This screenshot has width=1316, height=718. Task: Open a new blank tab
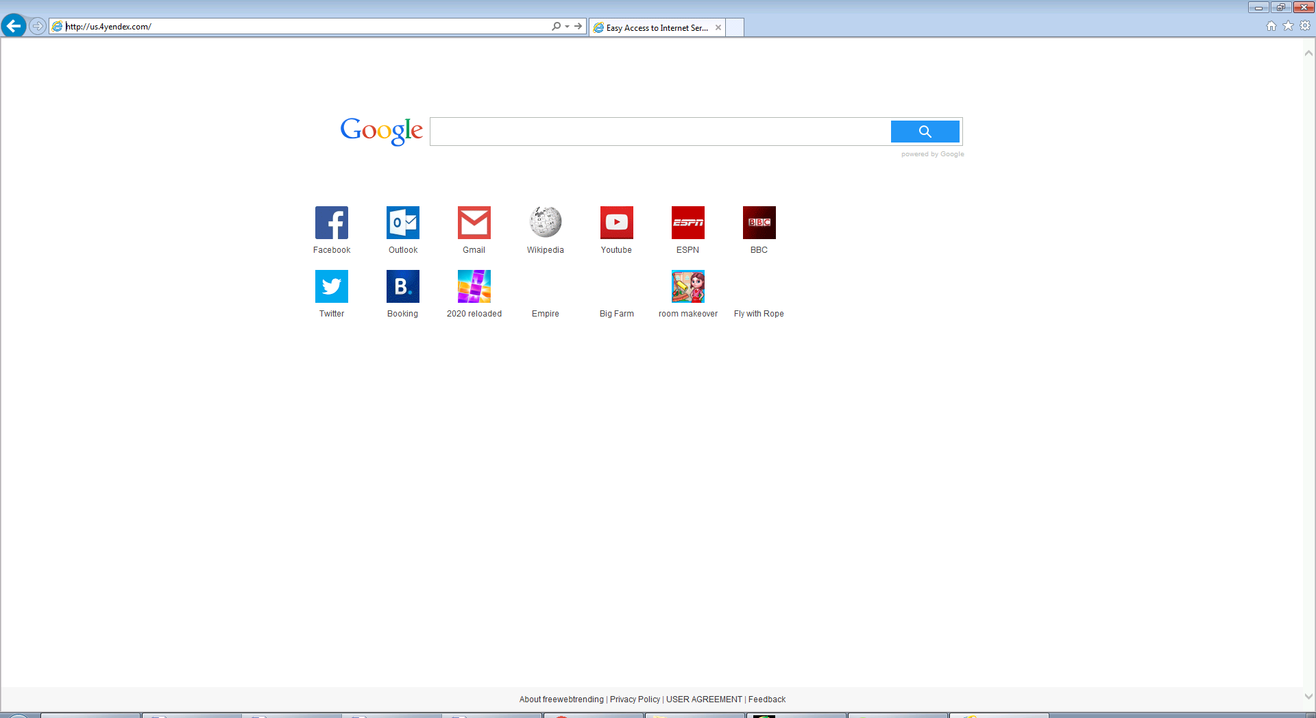pyautogui.click(x=735, y=27)
